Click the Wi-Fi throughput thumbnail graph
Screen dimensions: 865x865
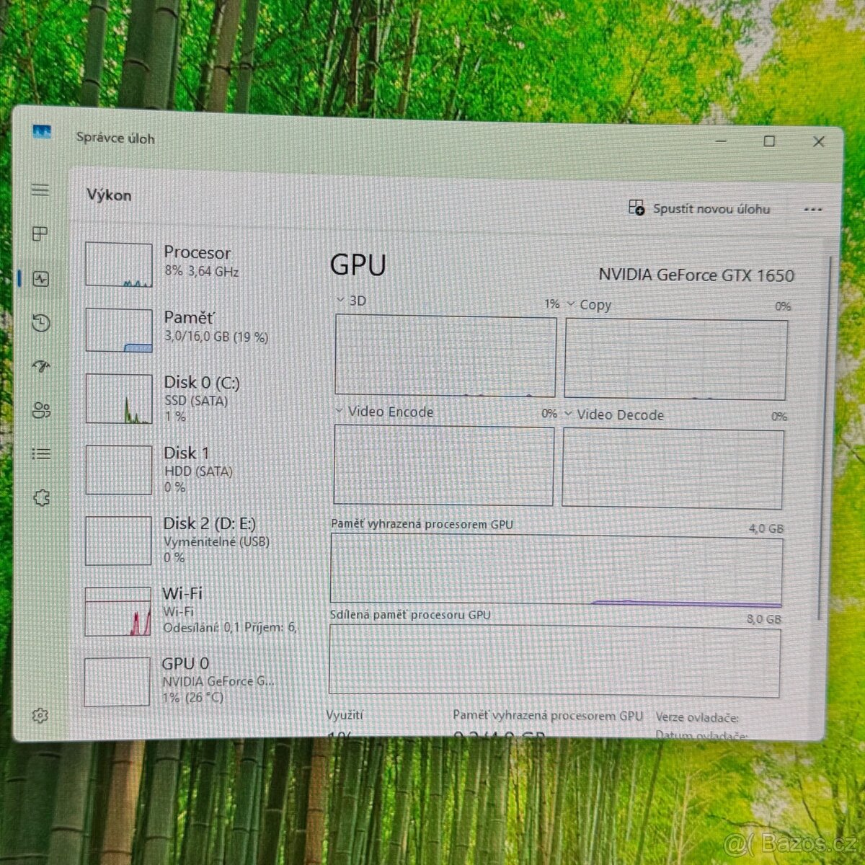pos(117,612)
